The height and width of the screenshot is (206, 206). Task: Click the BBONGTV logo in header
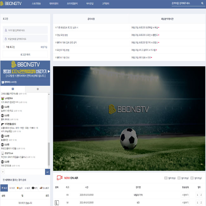coord(11,3)
